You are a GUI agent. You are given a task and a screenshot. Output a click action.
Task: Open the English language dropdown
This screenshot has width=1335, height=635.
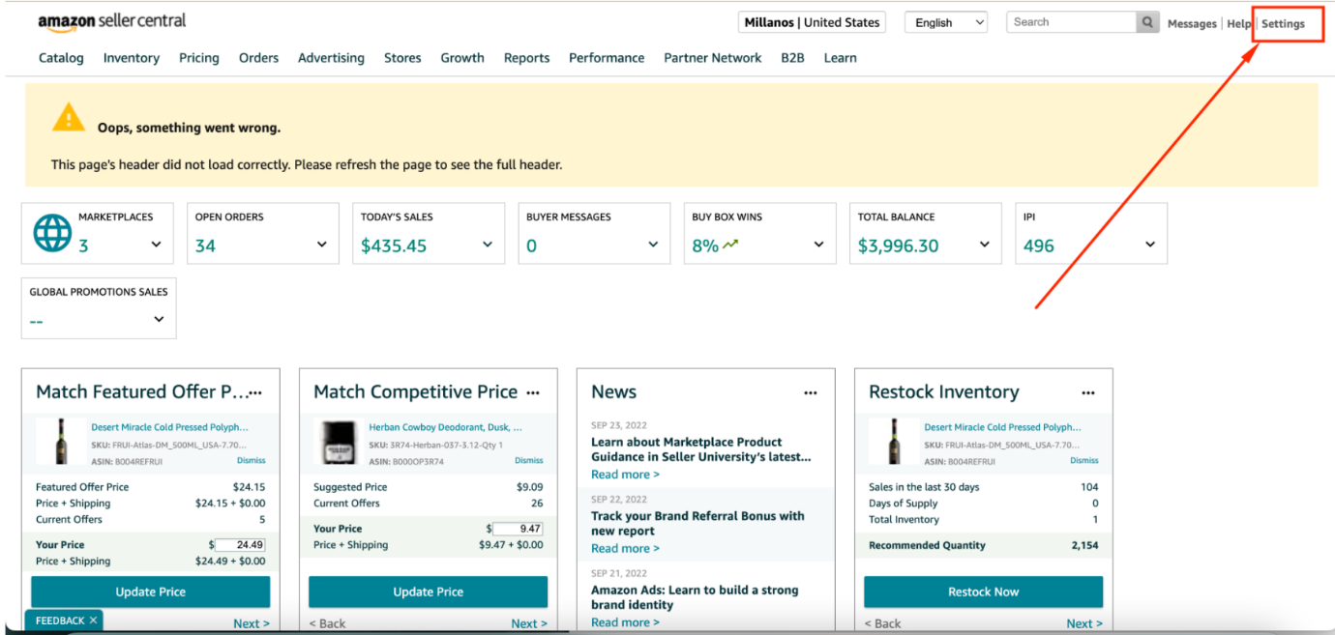coord(946,22)
